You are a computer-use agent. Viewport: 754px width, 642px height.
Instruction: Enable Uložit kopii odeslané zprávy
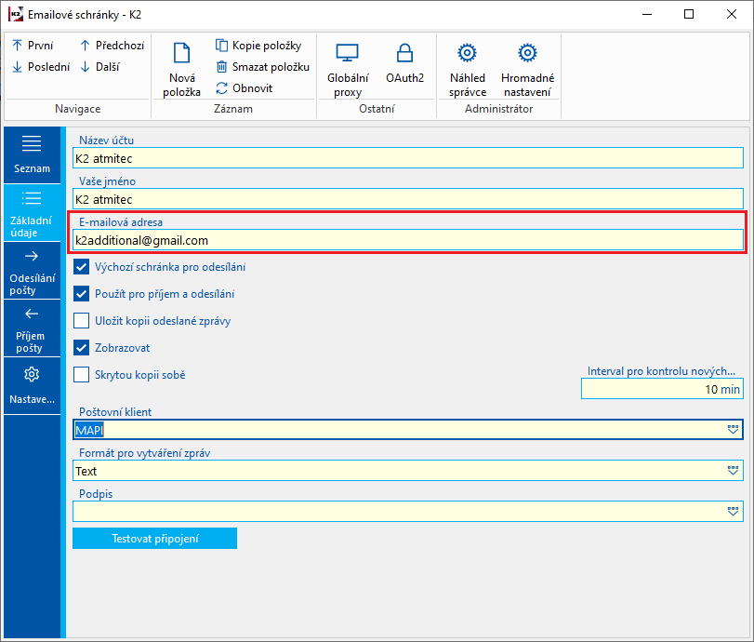click(82, 321)
